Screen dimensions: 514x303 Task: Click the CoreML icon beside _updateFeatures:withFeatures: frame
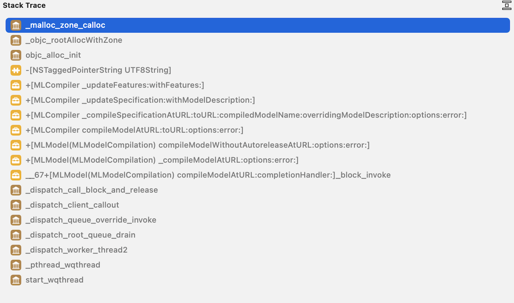point(16,85)
